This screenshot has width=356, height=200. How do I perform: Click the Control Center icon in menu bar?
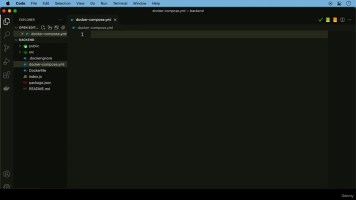(339, 3)
